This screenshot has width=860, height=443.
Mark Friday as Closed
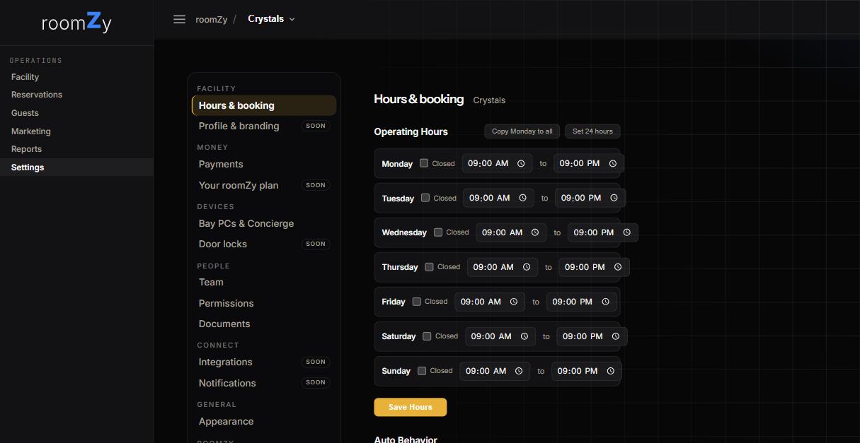(417, 302)
